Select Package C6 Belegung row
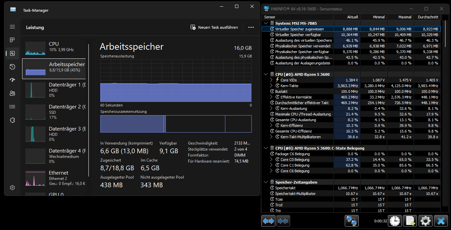 (351, 154)
